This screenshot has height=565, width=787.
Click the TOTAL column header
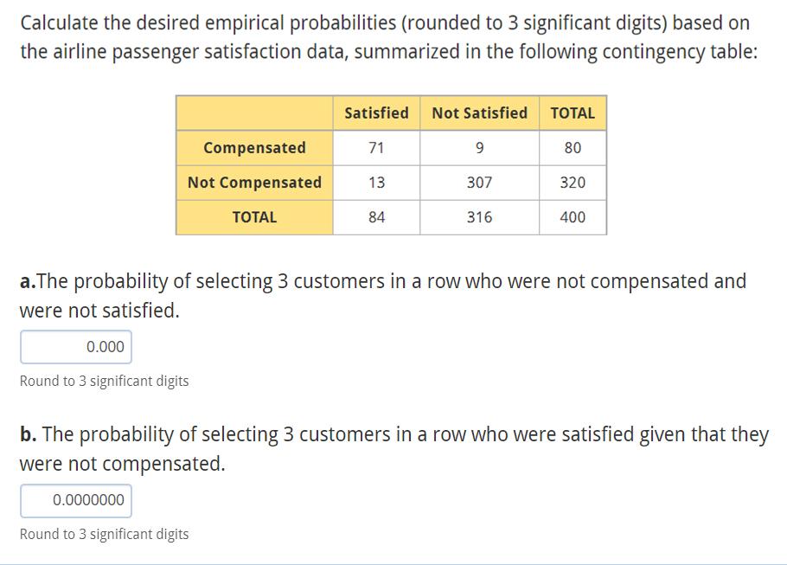(x=573, y=112)
